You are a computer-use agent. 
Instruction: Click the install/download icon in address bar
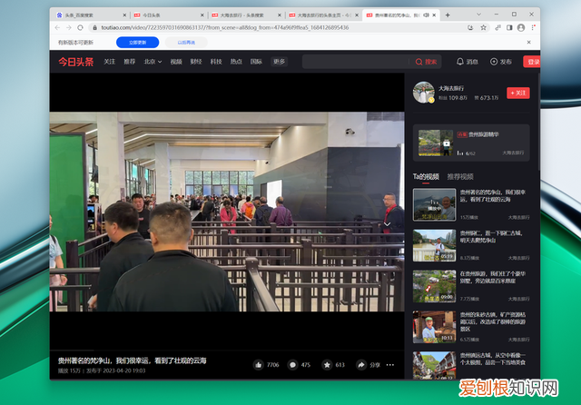pyautogui.click(x=470, y=28)
